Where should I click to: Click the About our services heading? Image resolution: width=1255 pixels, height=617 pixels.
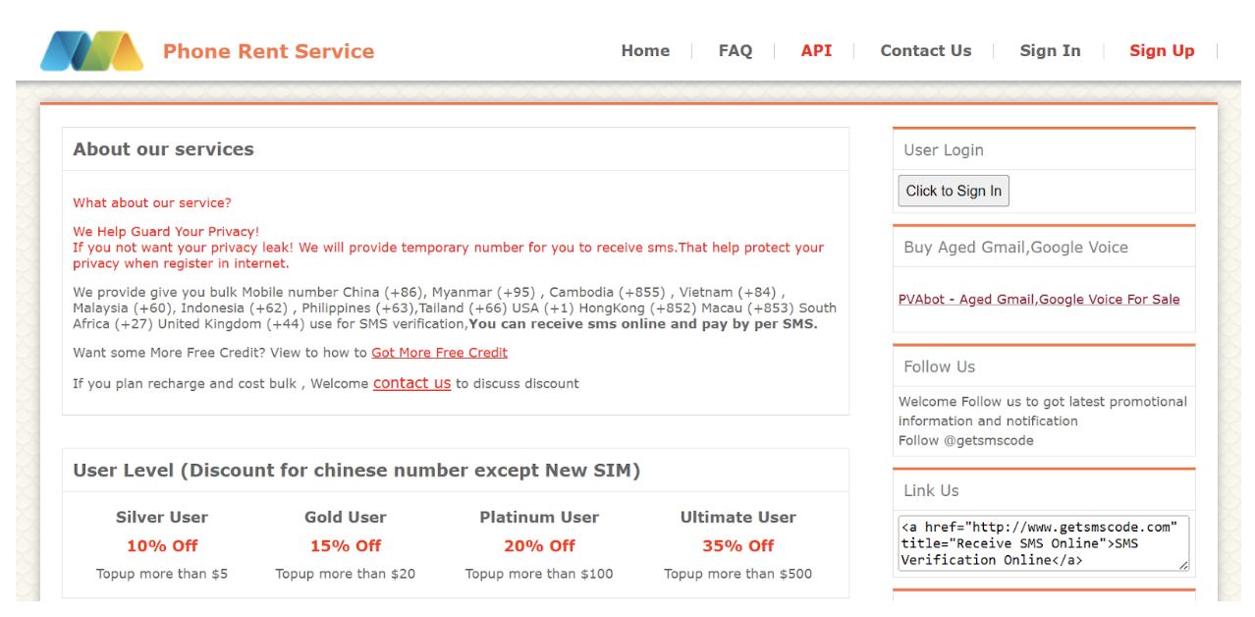coord(163,149)
